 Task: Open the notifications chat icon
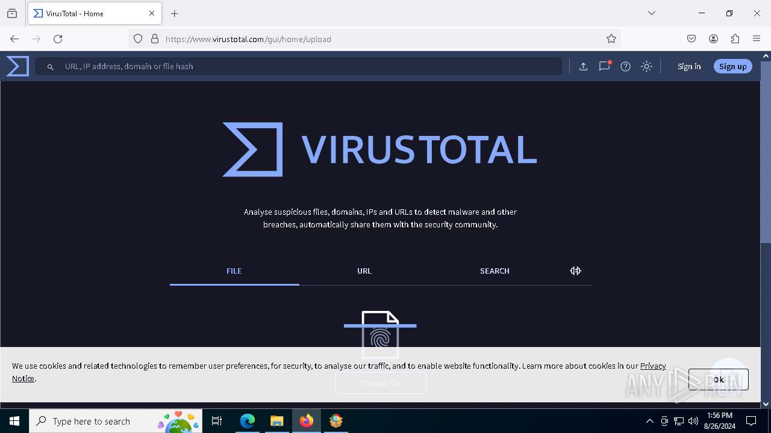pos(604,66)
